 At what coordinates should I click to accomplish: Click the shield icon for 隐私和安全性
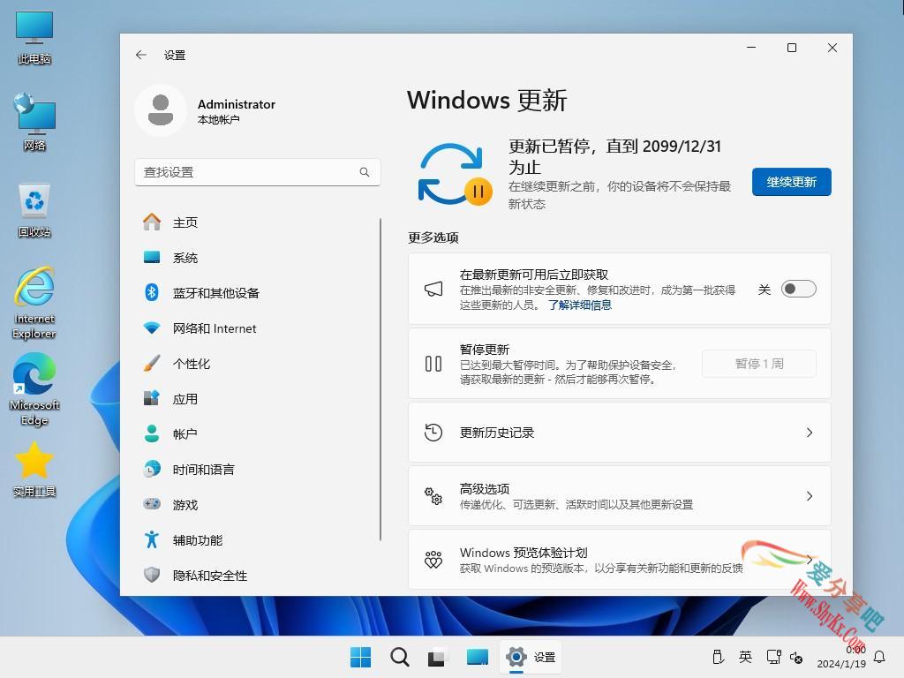pyautogui.click(x=152, y=575)
